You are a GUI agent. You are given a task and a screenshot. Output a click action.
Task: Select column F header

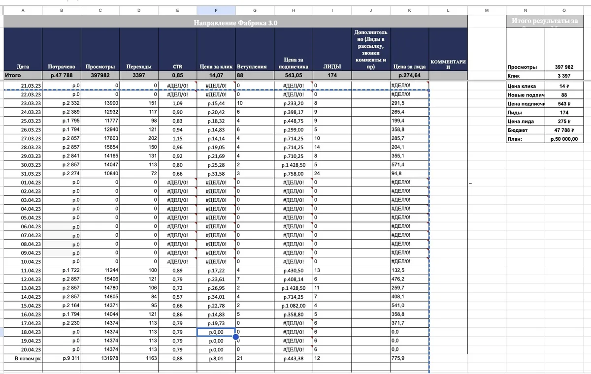[216, 10]
